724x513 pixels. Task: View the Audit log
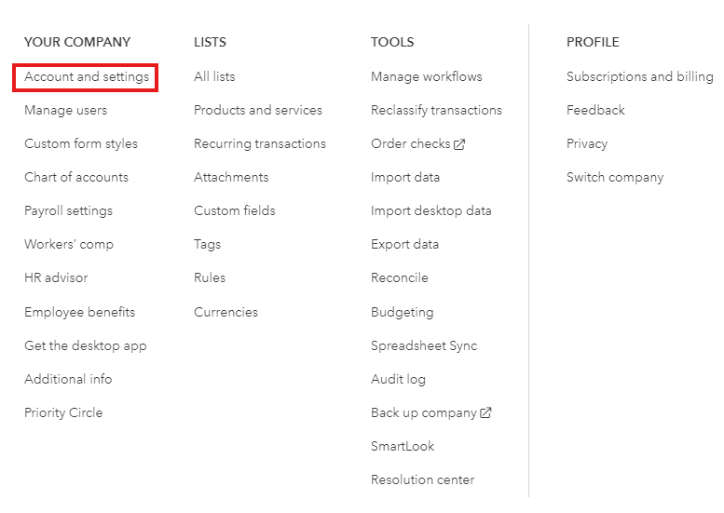point(398,380)
